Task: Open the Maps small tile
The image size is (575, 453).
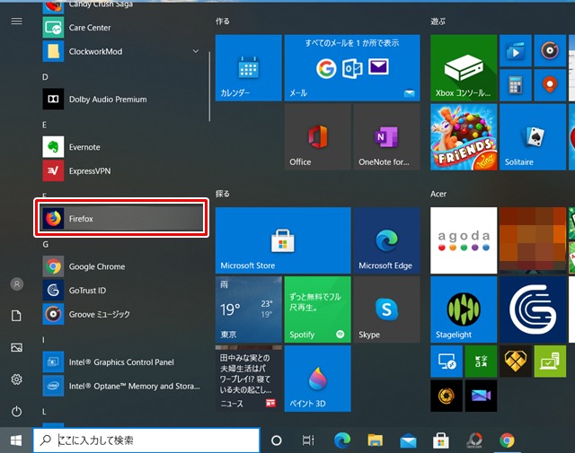Action: 550,85
